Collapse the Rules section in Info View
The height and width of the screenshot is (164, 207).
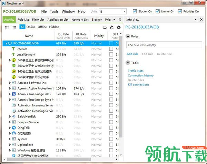click(x=128, y=36)
